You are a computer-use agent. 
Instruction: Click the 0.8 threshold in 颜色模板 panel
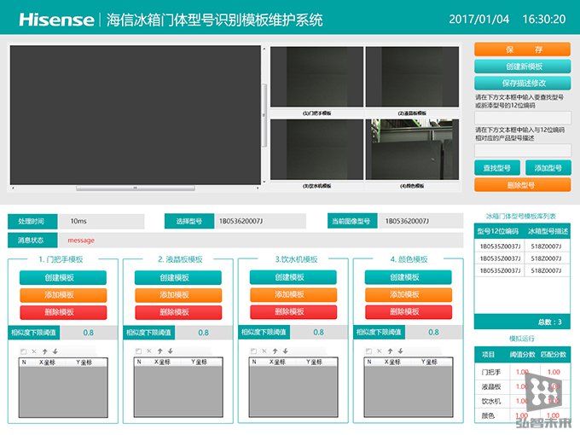pyautogui.click(x=433, y=332)
